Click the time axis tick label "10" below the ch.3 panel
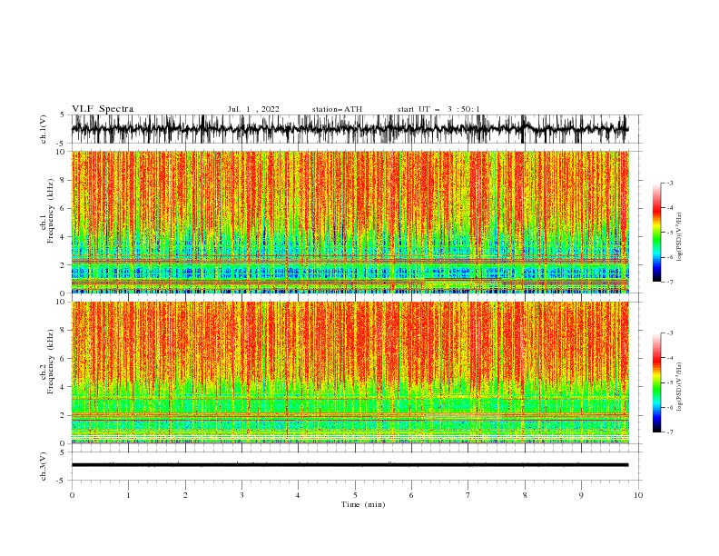The width and height of the screenshot is (719, 556). click(x=638, y=495)
